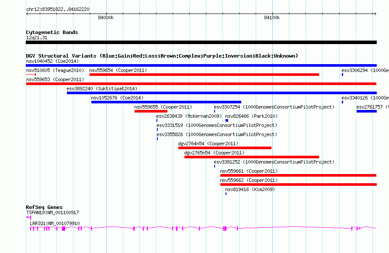
Task: Click the dgv2764n54 red loss bar
Action: 225,148
